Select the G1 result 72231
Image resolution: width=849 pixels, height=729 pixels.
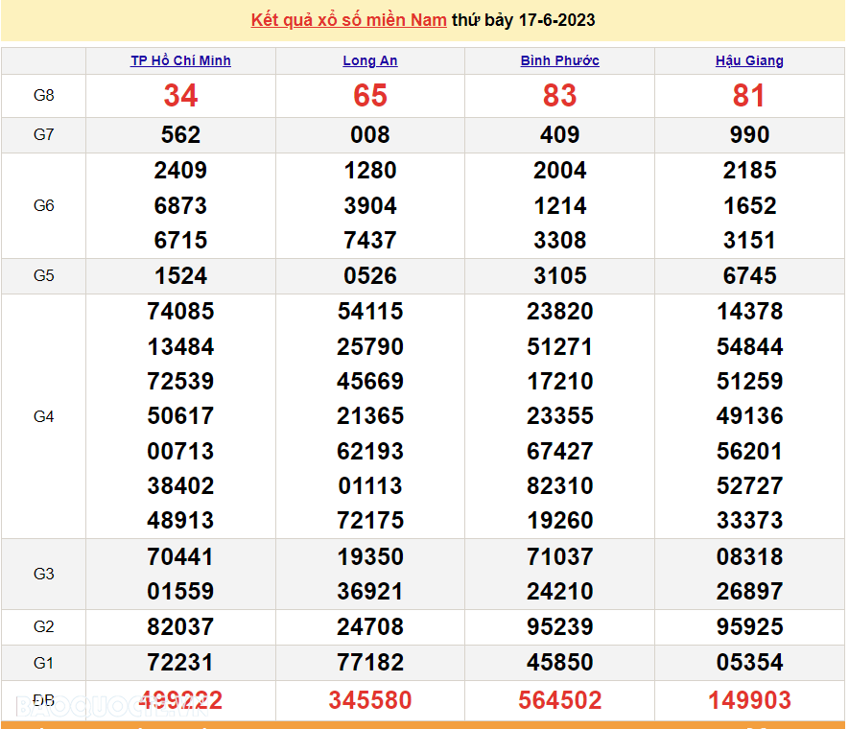point(180,663)
